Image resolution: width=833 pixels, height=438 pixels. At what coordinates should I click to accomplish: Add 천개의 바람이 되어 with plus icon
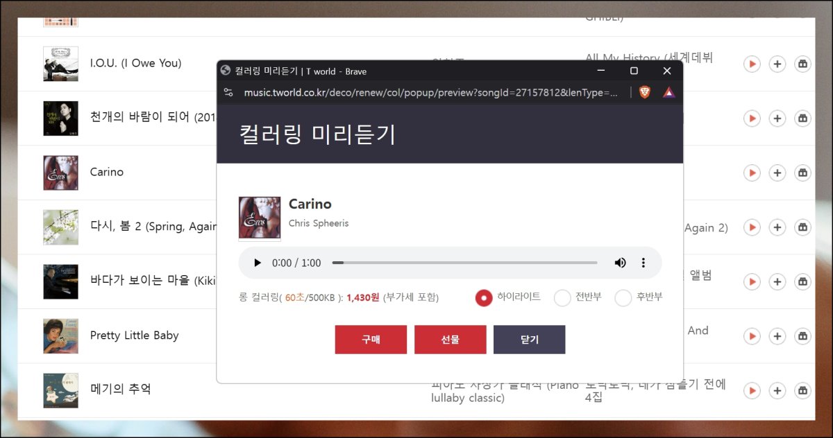(x=777, y=119)
